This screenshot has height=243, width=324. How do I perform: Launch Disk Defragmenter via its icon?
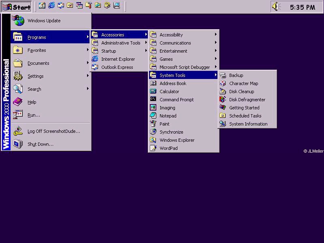223,99
